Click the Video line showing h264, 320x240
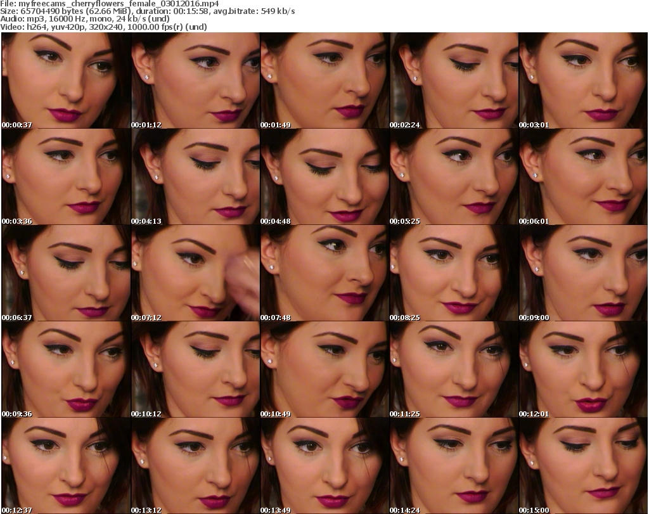This screenshot has height=514, width=649. coord(103,27)
